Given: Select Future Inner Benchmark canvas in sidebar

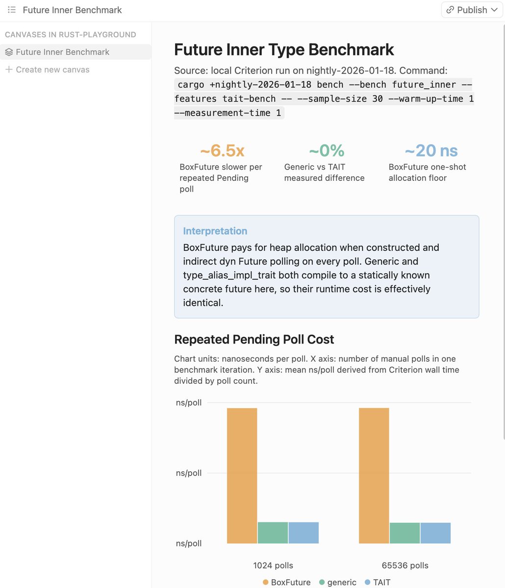Looking at the screenshot, I should pos(76,52).
